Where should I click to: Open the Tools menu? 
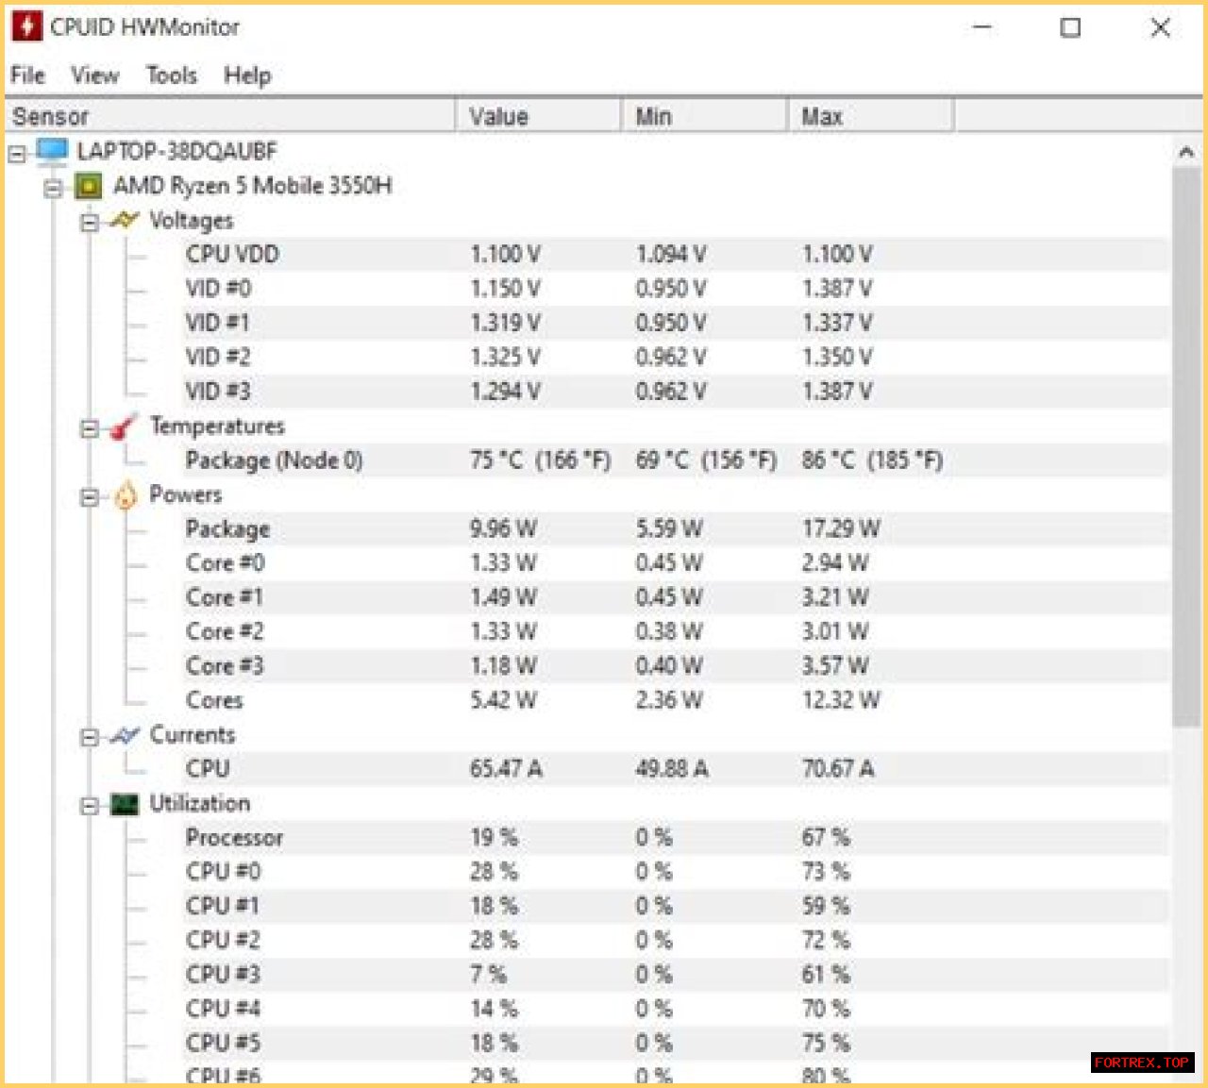point(171,75)
